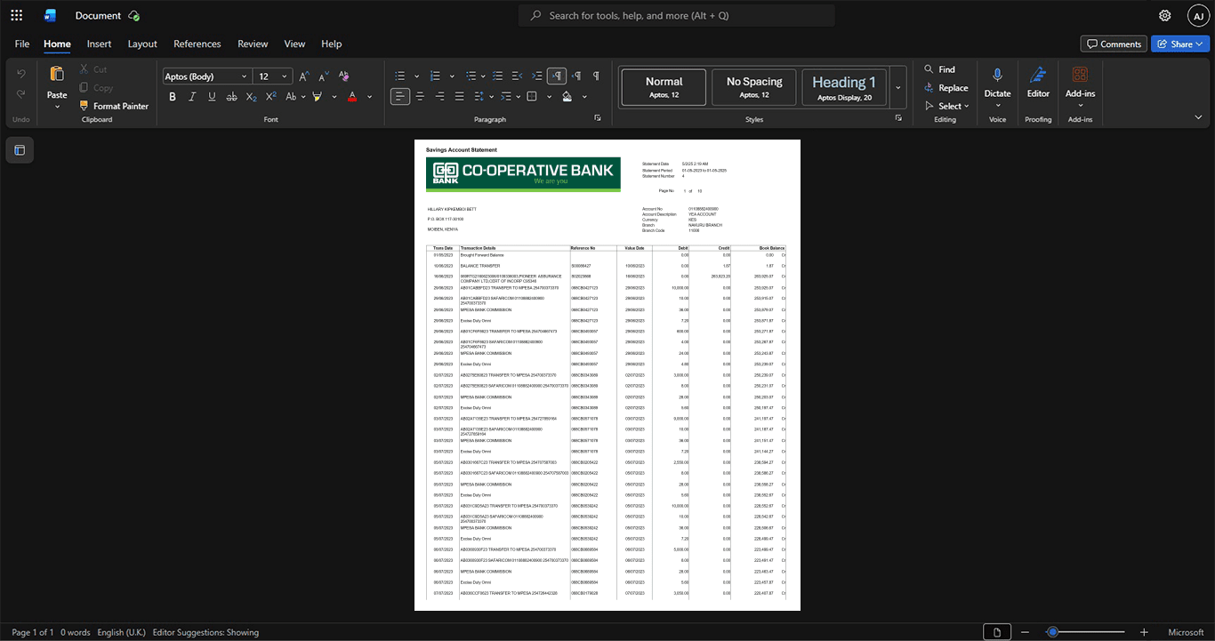Open the Word home logo icon
Screen dimensions: 1215x641
[50, 15]
